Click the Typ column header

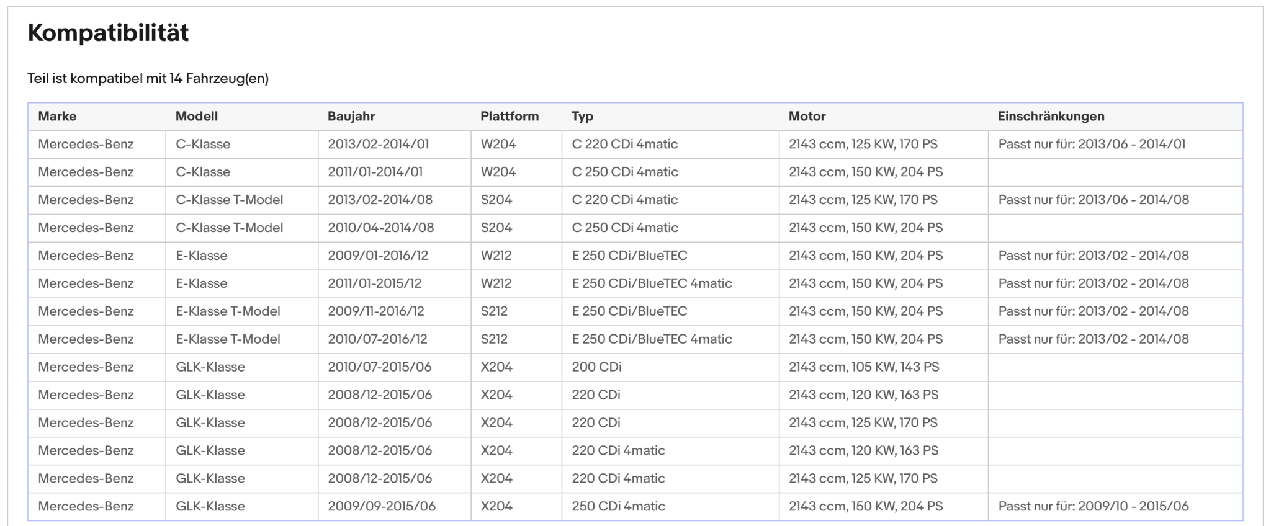click(582, 116)
